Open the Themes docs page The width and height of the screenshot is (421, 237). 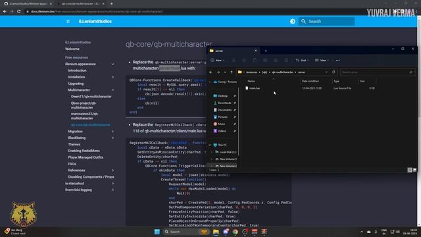74,144
